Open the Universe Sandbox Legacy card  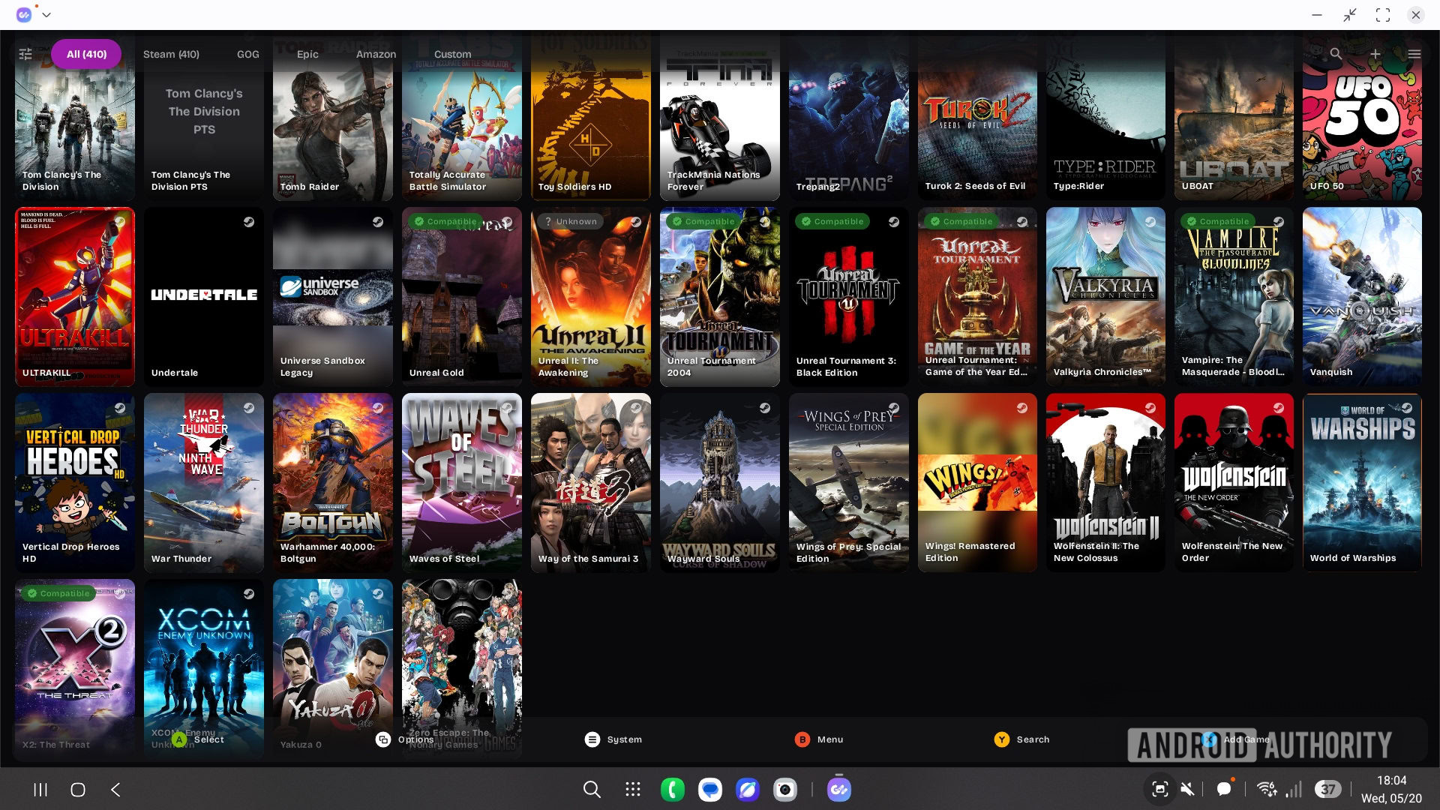click(x=333, y=297)
